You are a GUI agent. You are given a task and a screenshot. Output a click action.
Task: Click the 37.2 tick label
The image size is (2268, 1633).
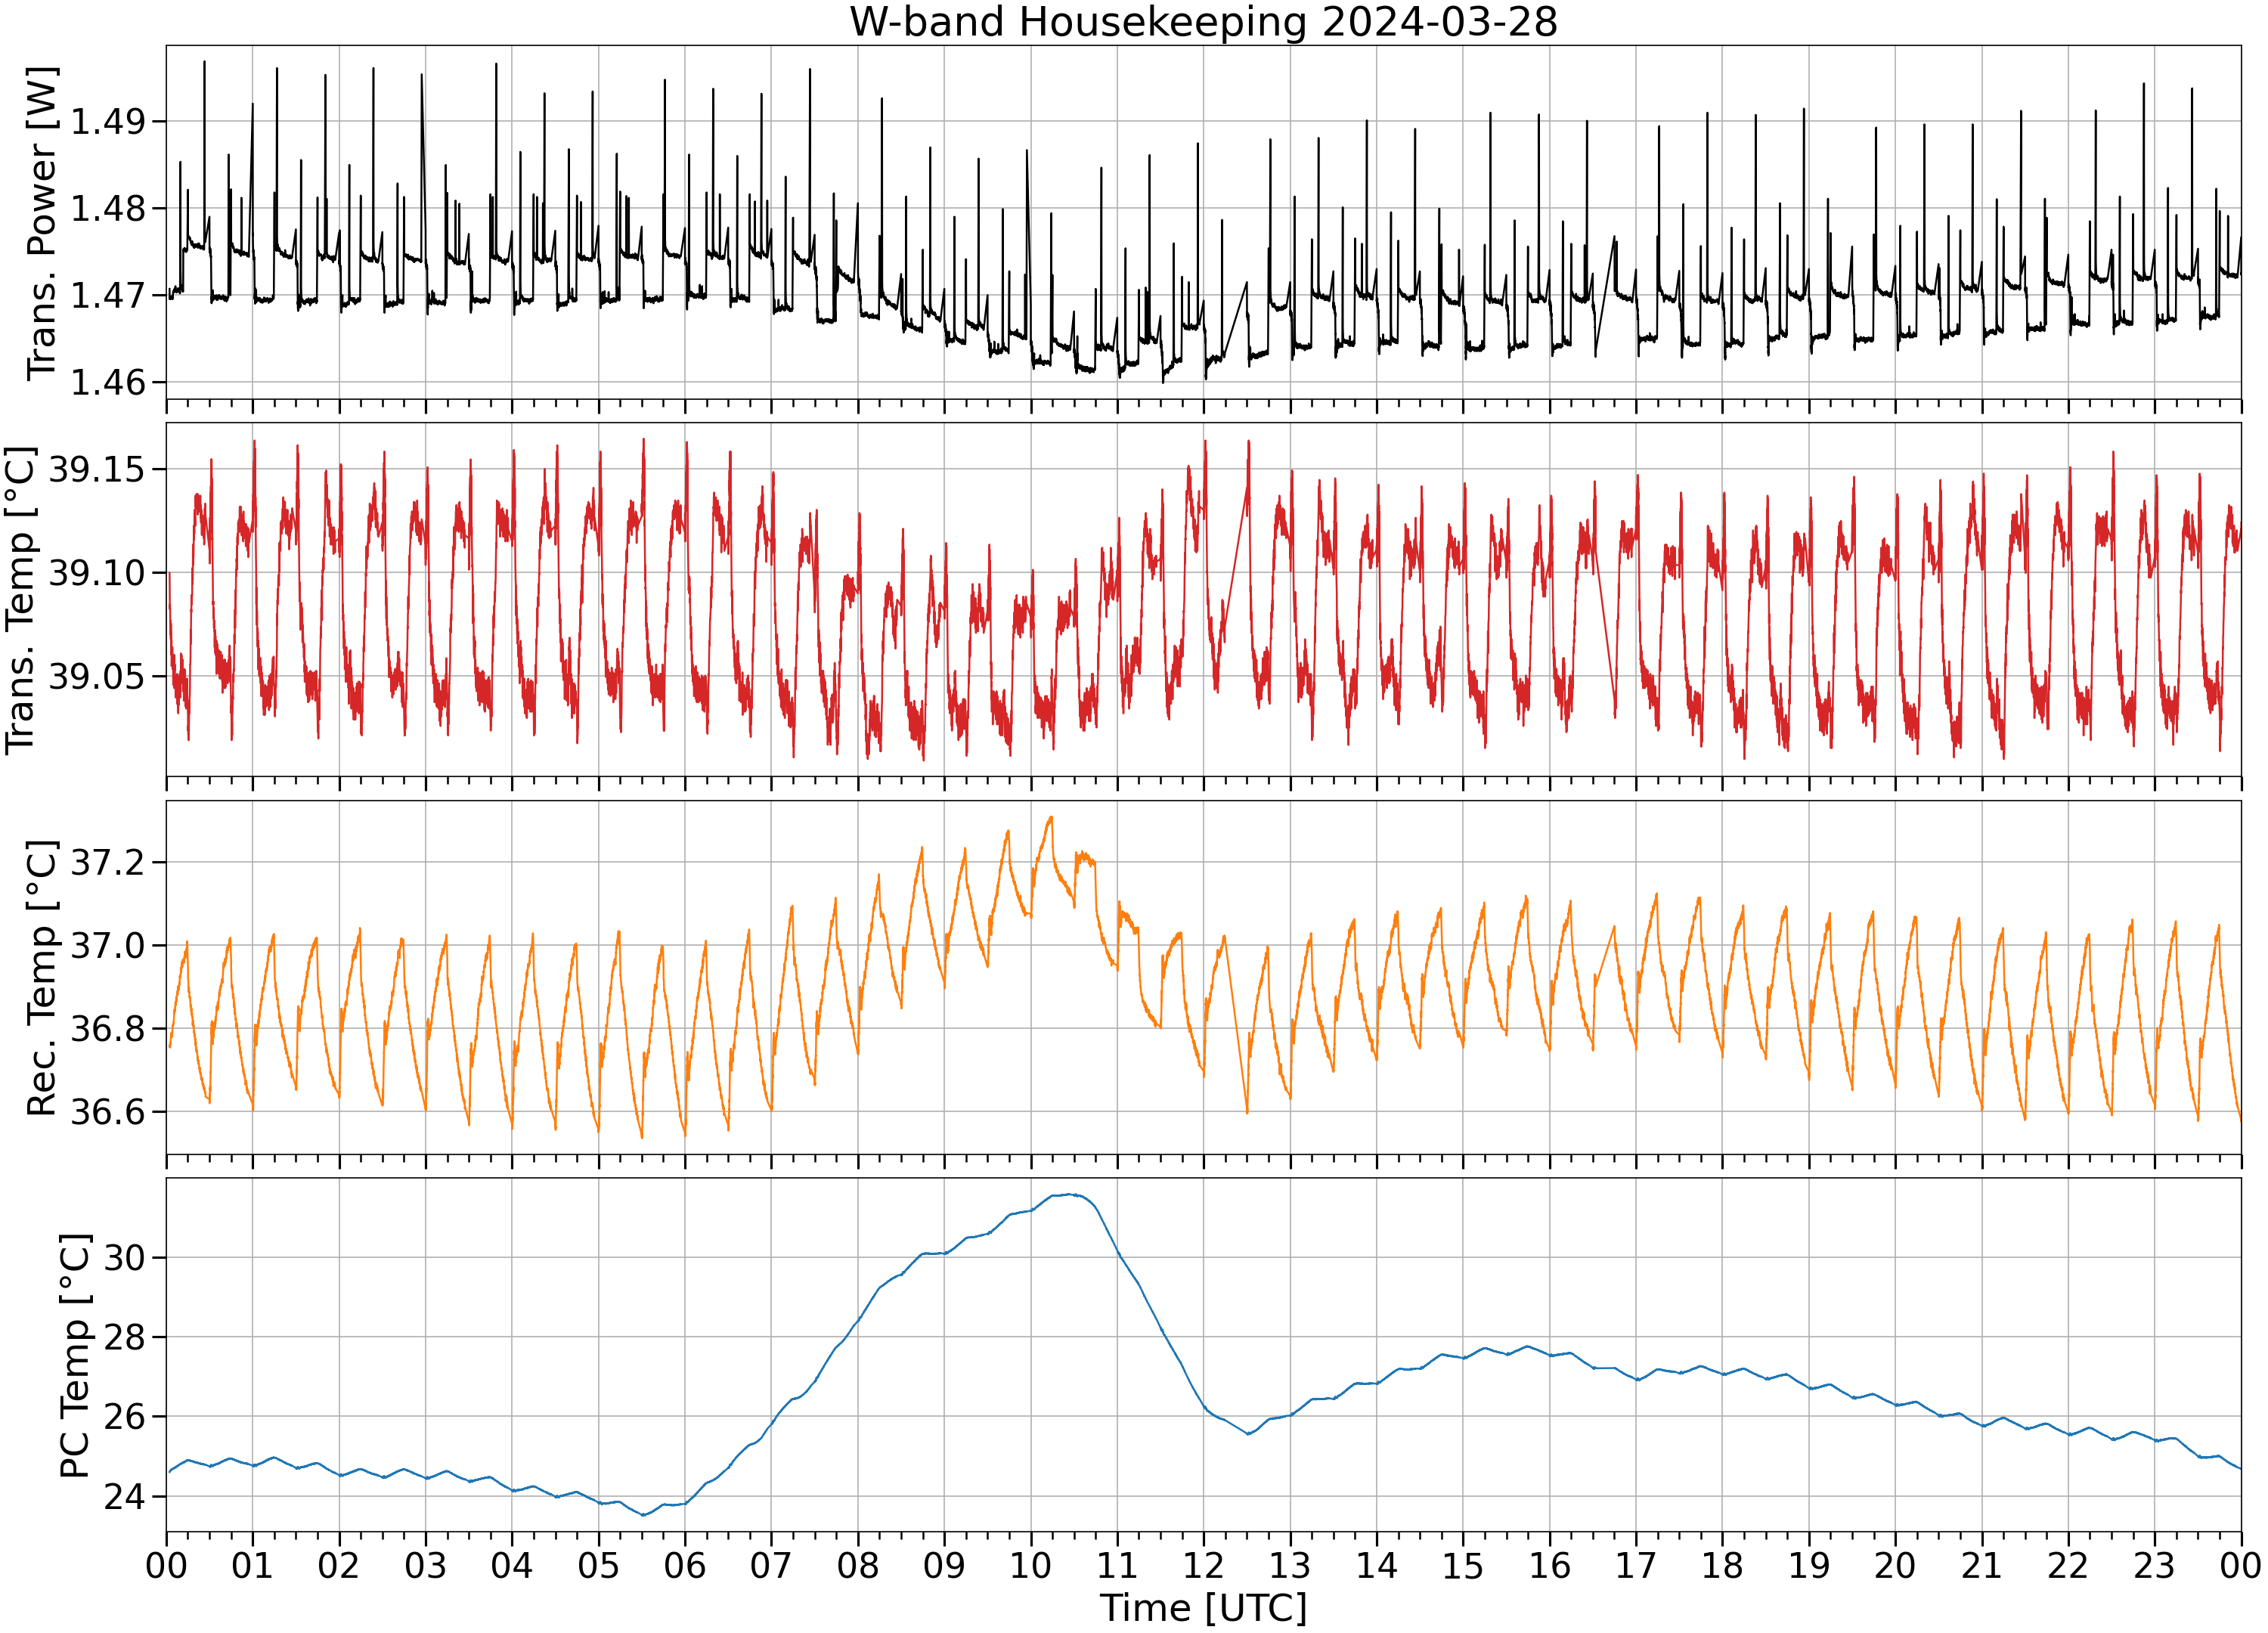point(107,862)
